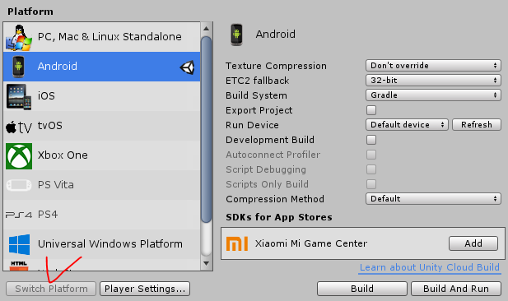508x301 pixels.
Task: Click the Refresh button for run devices
Action: [x=477, y=125]
